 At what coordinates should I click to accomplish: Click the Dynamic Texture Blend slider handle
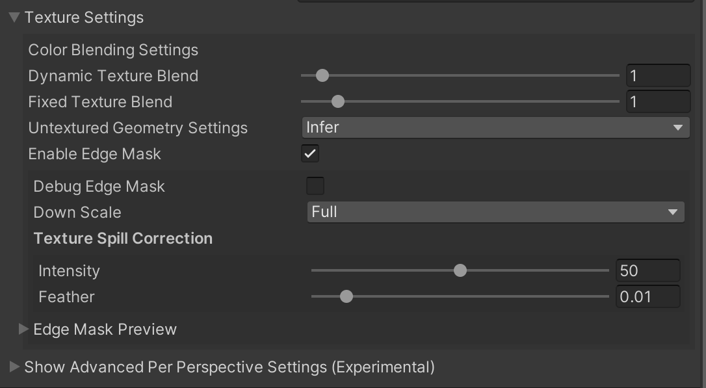pyautogui.click(x=322, y=76)
